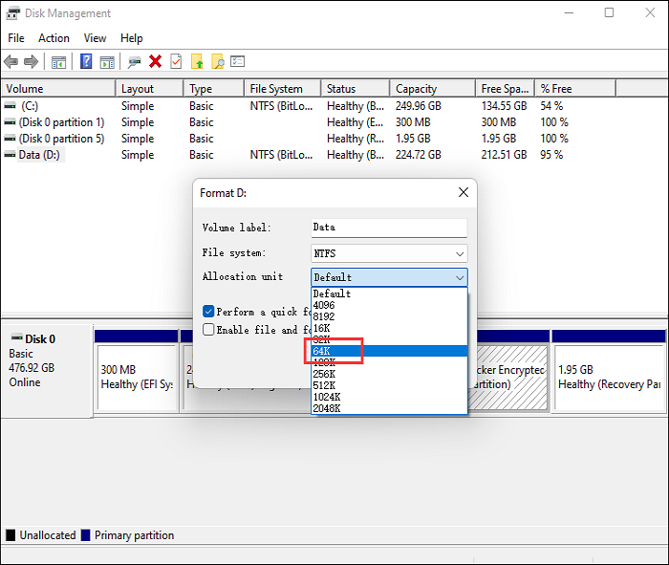Sort by Status column header

(356, 88)
